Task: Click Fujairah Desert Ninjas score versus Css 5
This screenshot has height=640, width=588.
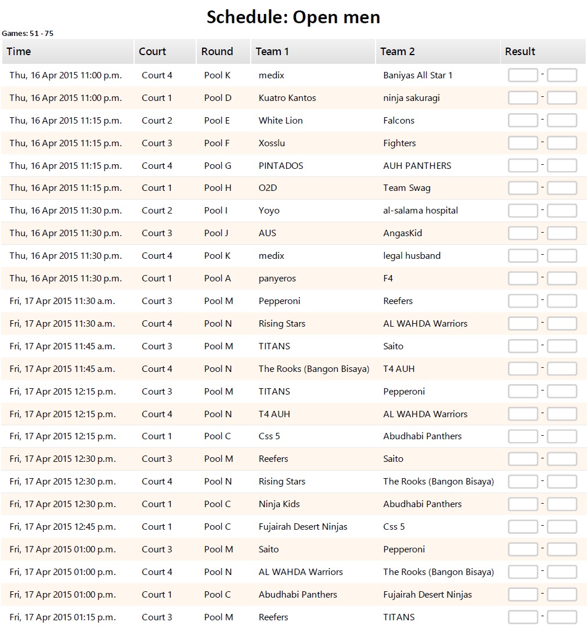Action: pyautogui.click(x=523, y=527)
